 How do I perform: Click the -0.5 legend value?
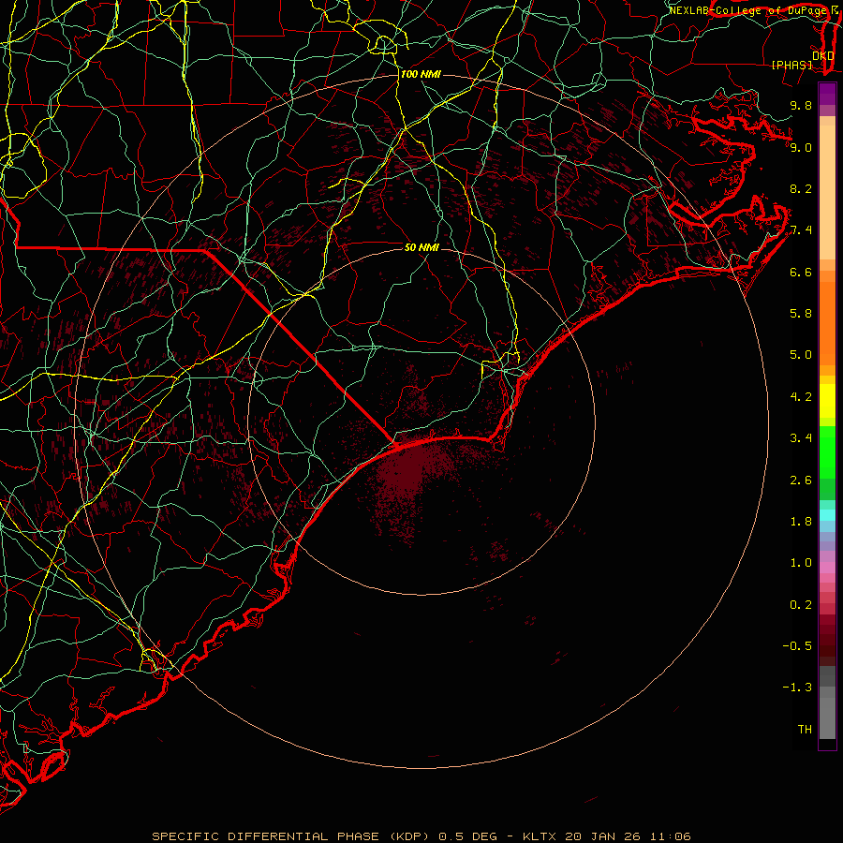[797, 646]
